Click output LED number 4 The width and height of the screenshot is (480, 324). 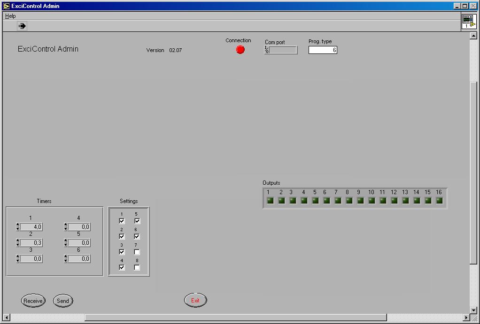pyautogui.click(x=304, y=201)
